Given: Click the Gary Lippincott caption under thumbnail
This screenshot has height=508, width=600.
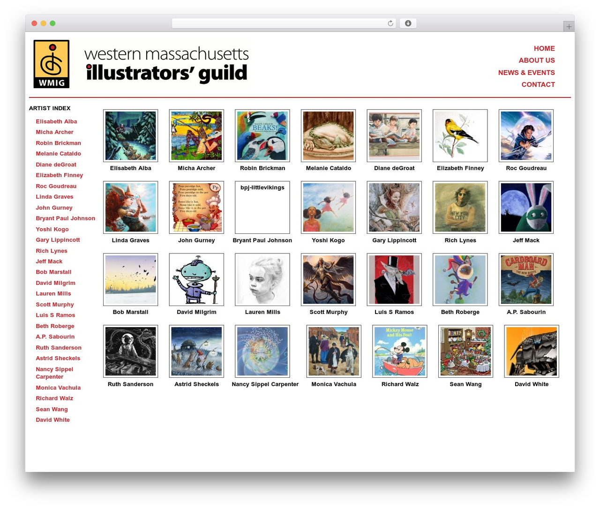Looking at the screenshot, I should 394,240.
